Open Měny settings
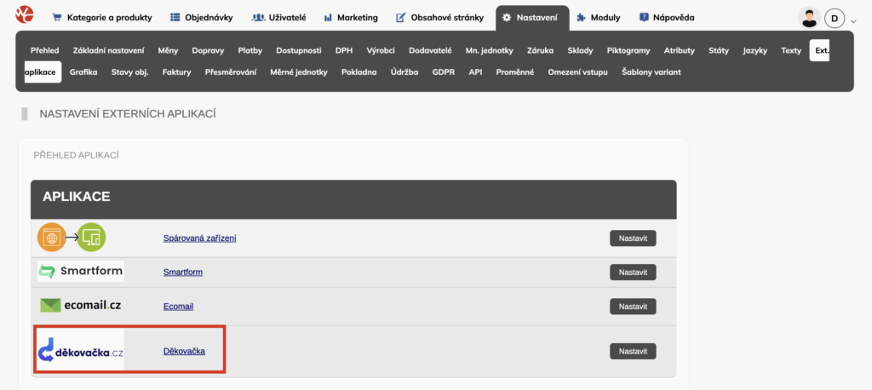This screenshot has width=872, height=390. pyautogui.click(x=168, y=50)
